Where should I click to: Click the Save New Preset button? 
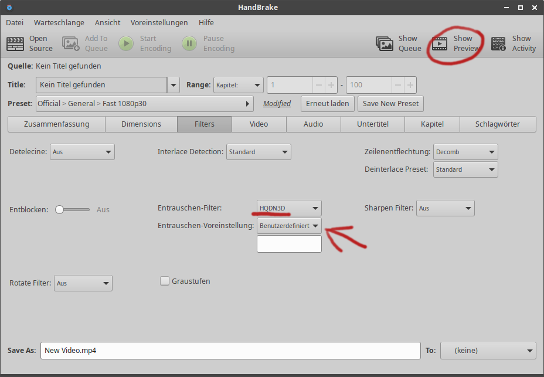(x=390, y=104)
